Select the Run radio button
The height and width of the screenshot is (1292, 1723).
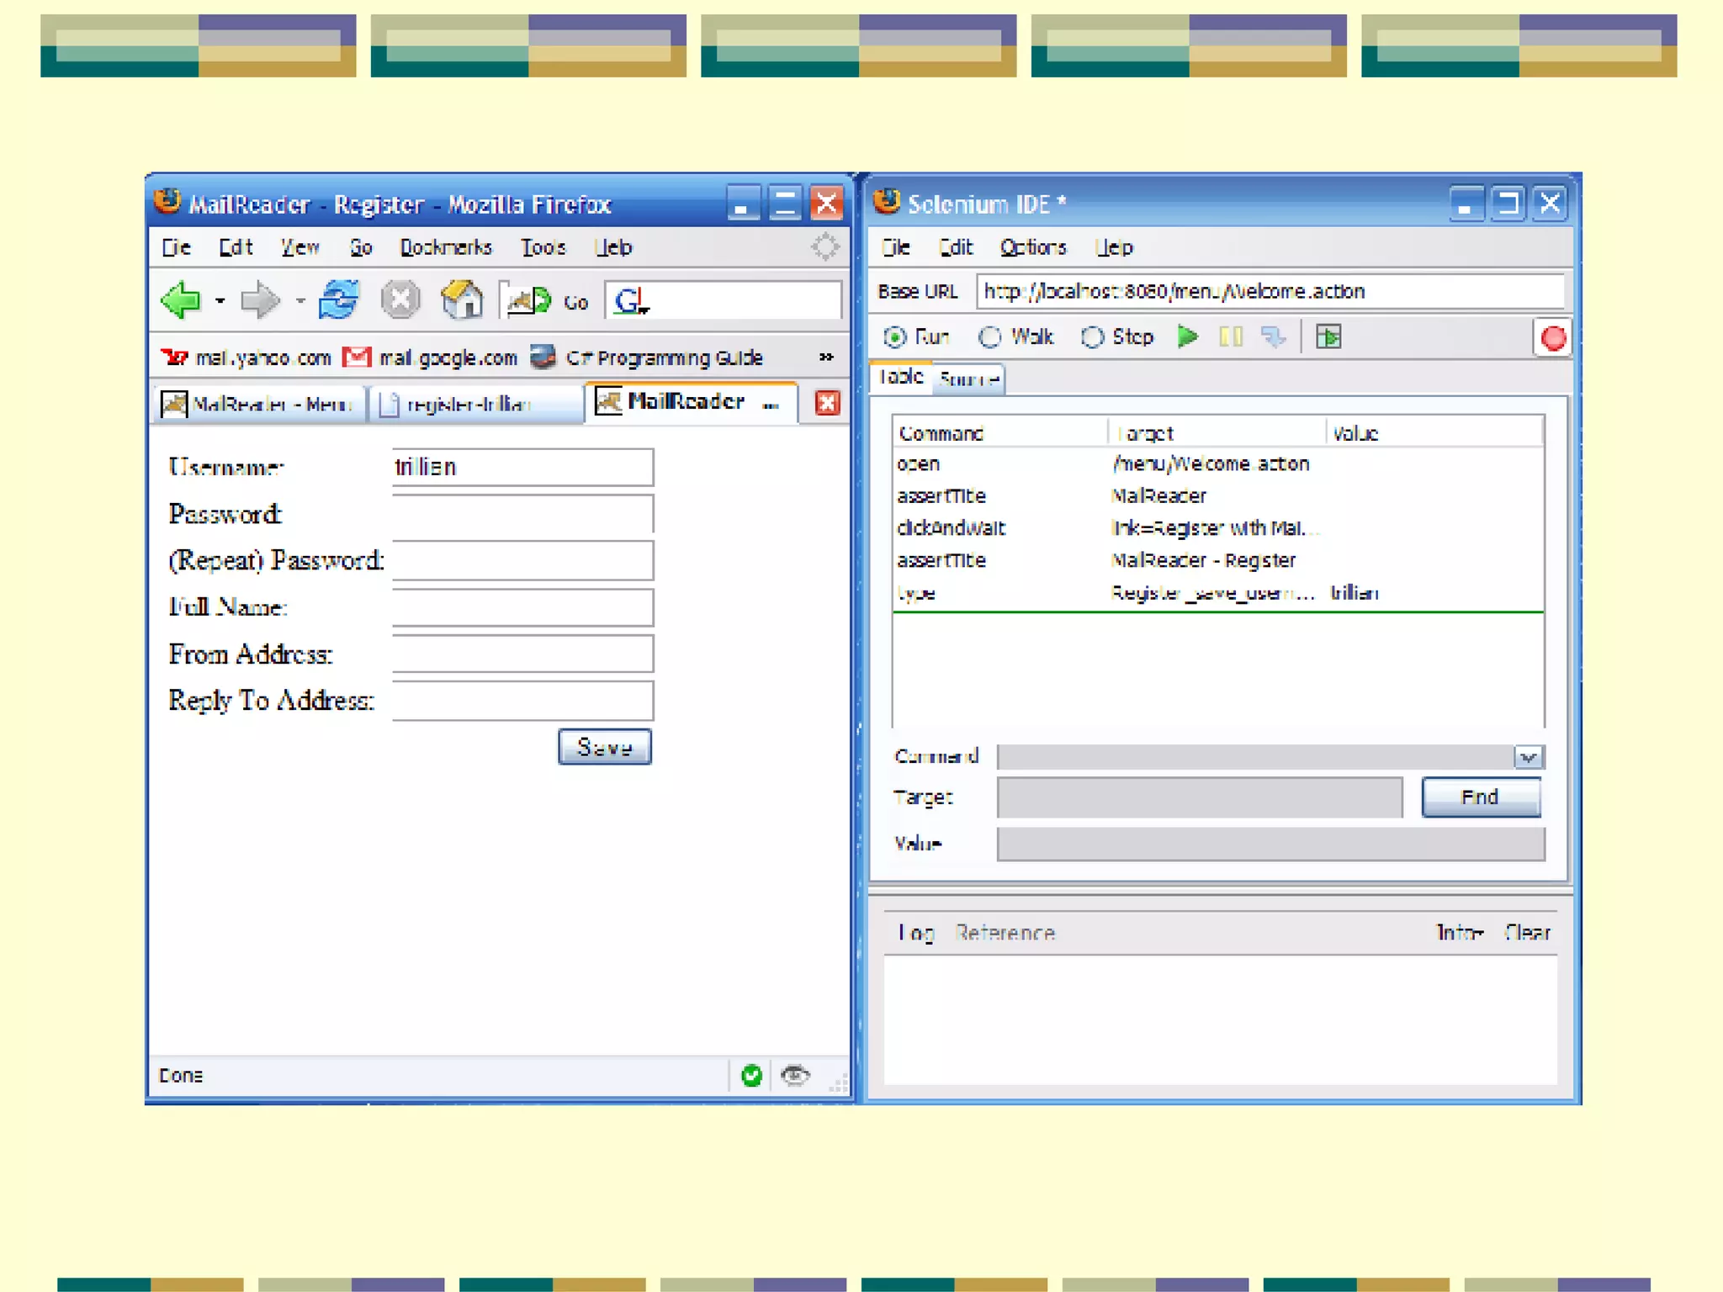(894, 337)
